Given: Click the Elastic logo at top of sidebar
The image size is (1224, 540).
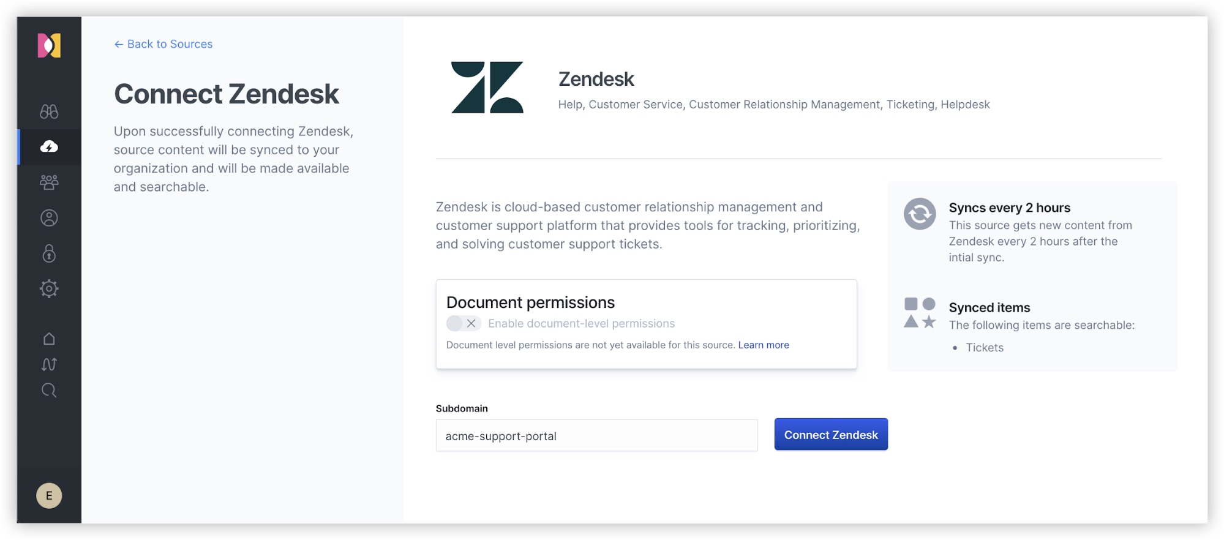Looking at the screenshot, I should tap(49, 45).
